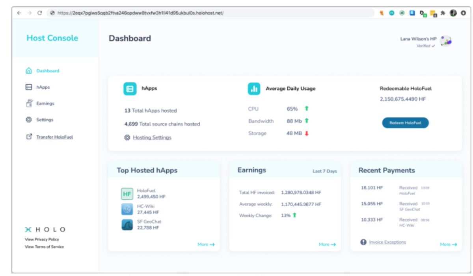Click the 15,055 HF payment amount
Viewport: 473px width, 276px height.
tap(372, 204)
